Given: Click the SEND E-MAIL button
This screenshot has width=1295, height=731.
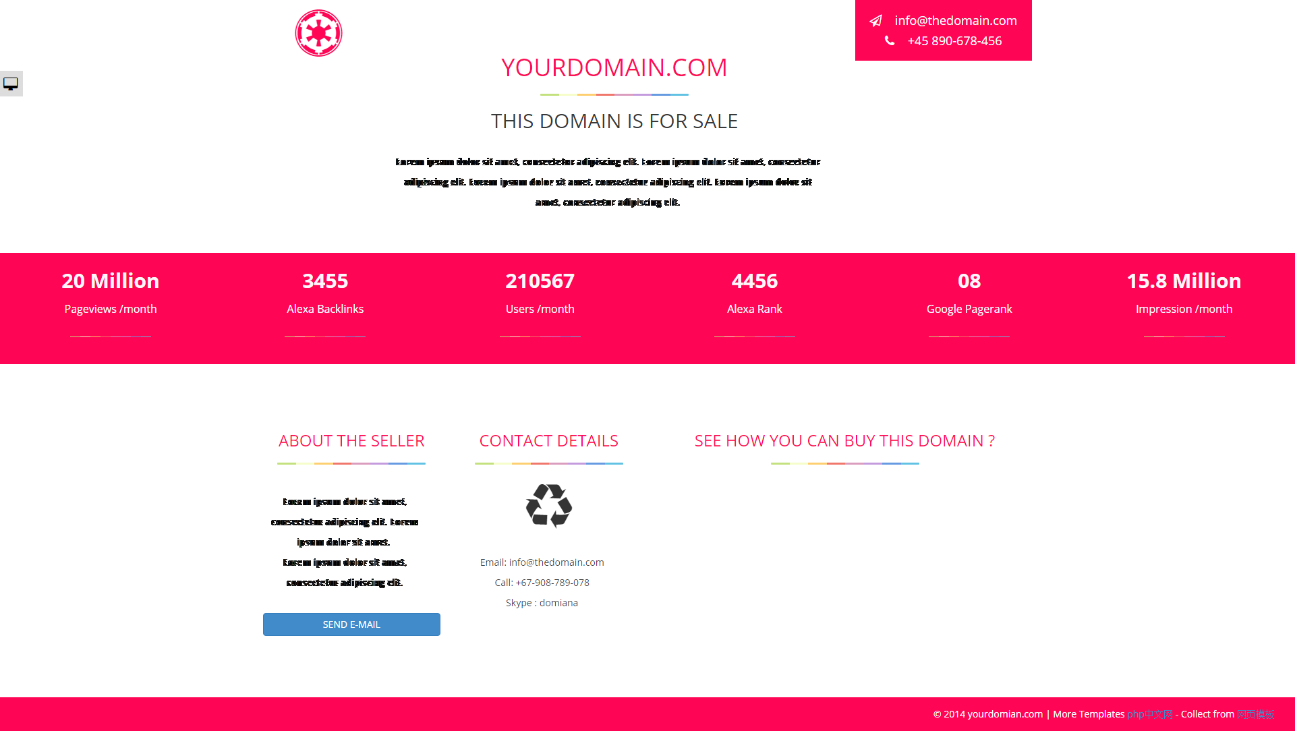Looking at the screenshot, I should click(351, 624).
